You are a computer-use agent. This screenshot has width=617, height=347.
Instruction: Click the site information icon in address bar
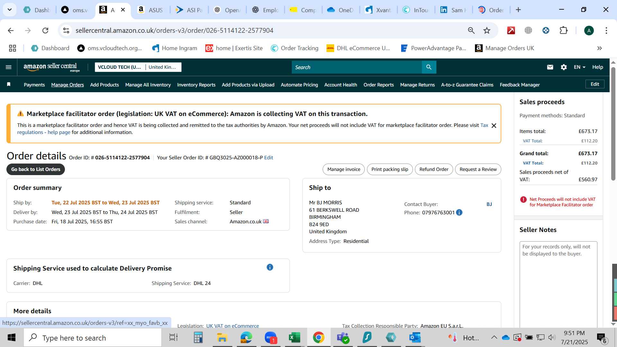(66, 31)
